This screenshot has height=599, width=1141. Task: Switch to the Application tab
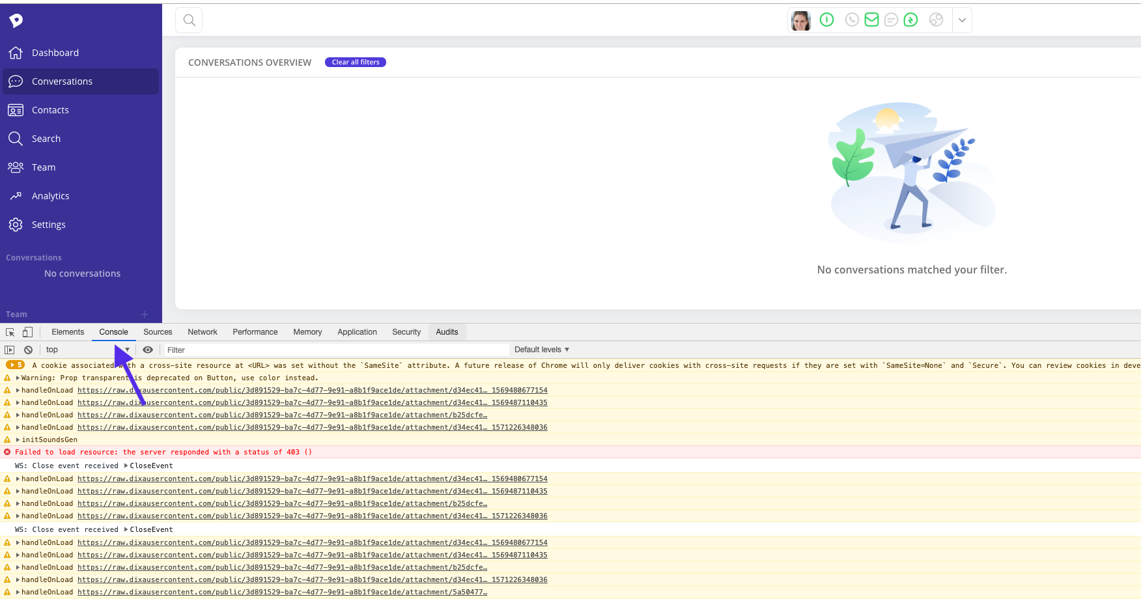coord(357,332)
